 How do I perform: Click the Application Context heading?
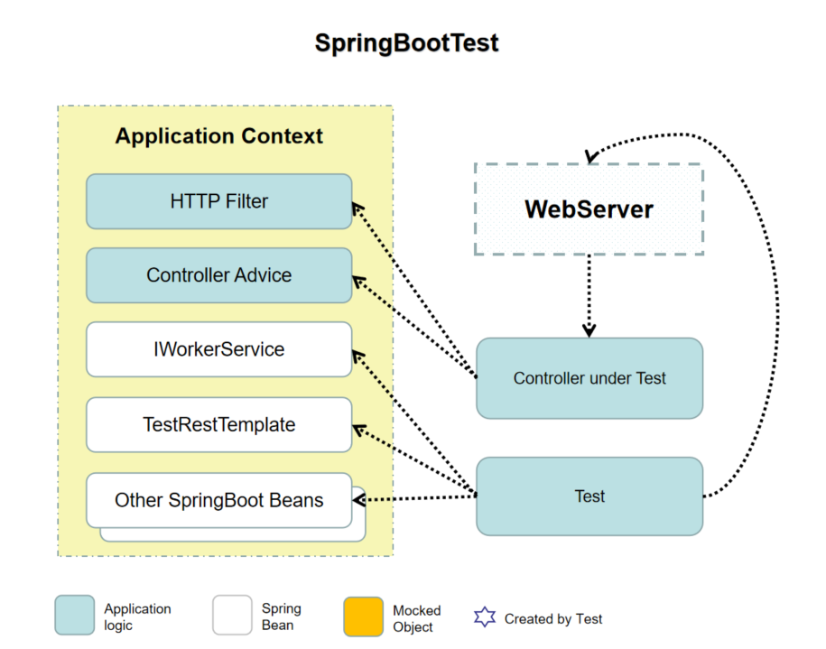click(219, 136)
